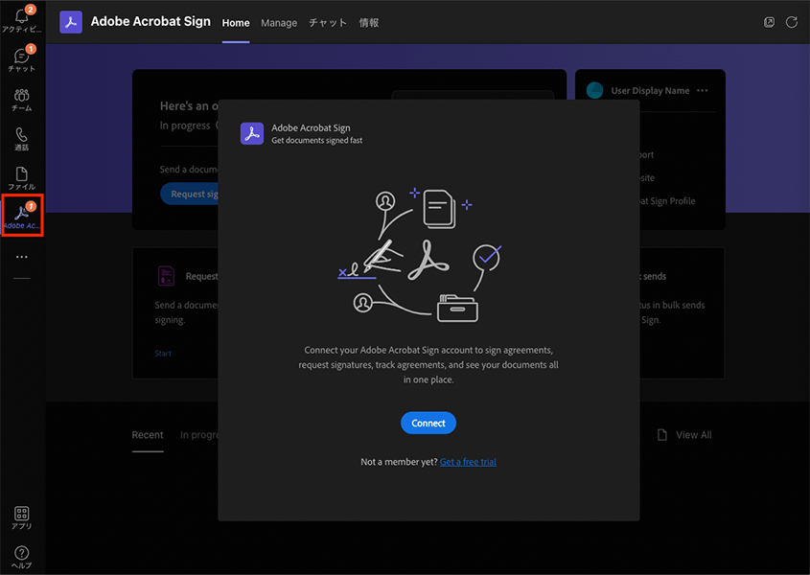Click the Request signatures button behind dialog
Image resolution: width=810 pixels, height=575 pixels.
pyautogui.click(x=190, y=194)
